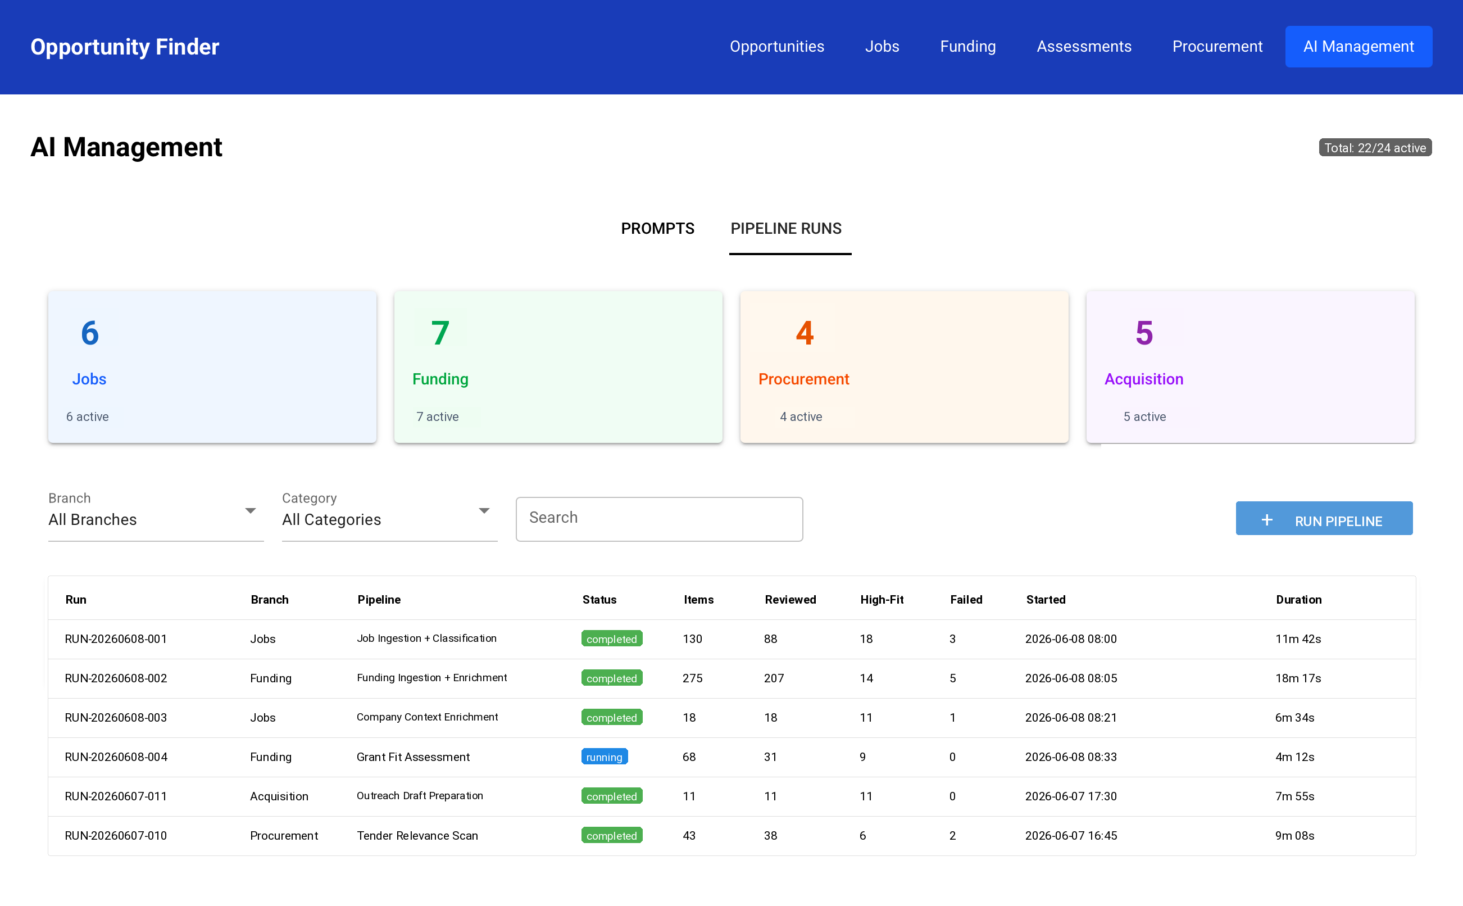Focus the Search input field
1463x906 pixels.
pyautogui.click(x=658, y=518)
